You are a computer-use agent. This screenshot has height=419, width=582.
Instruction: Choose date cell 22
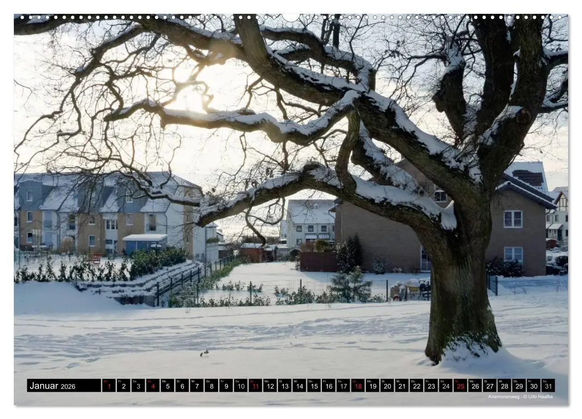[x=416, y=386]
